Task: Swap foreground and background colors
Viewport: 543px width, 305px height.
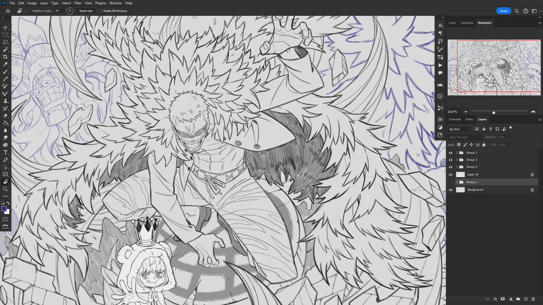Action: pyautogui.click(x=8, y=203)
